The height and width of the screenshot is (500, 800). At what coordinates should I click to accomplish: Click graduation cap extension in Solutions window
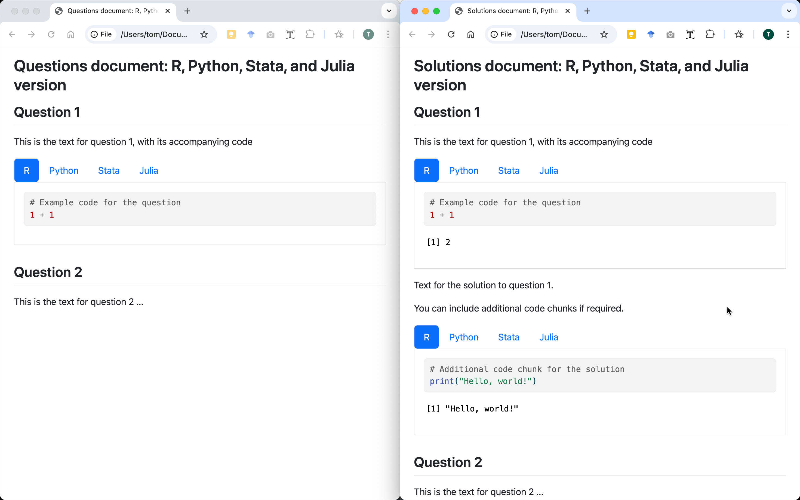click(x=651, y=34)
